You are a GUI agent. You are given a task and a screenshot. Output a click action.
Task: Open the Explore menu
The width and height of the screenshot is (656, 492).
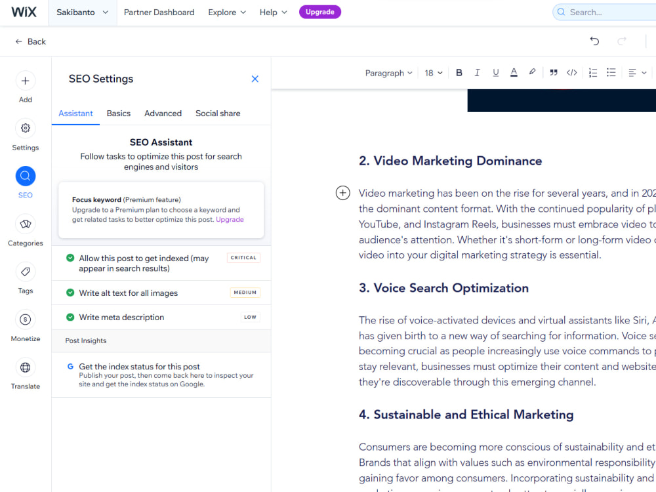click(x=227, y=12)
